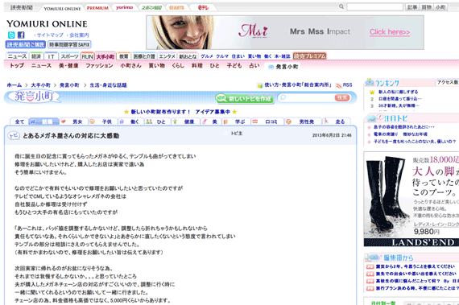Select 美・健康 in the pink submenu

[x=68, y=65]
